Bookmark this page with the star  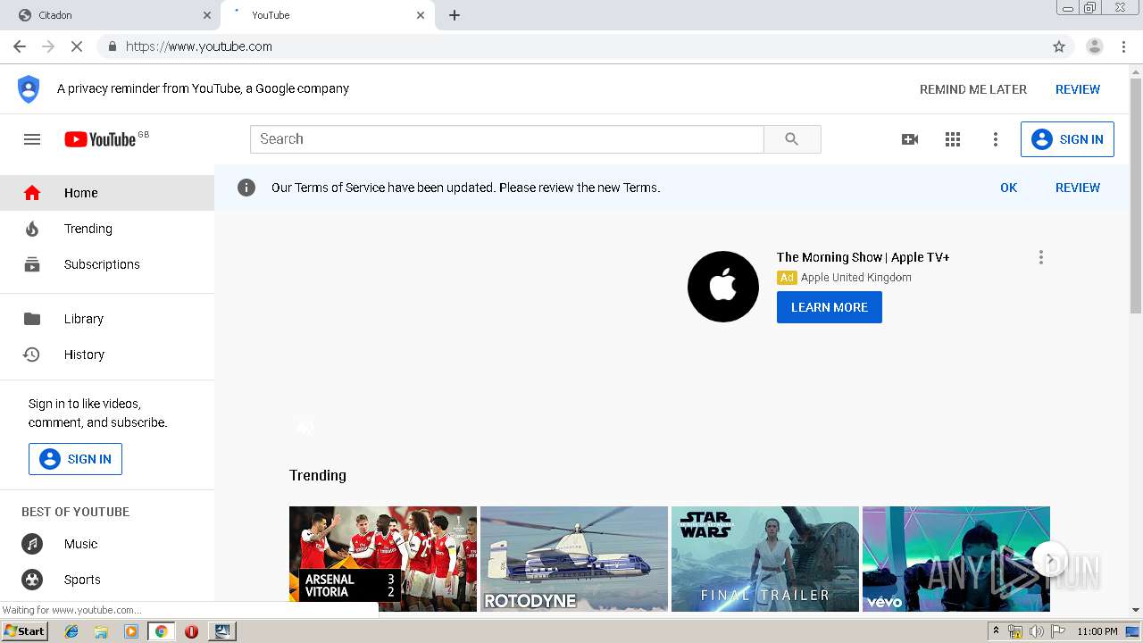1059,46
